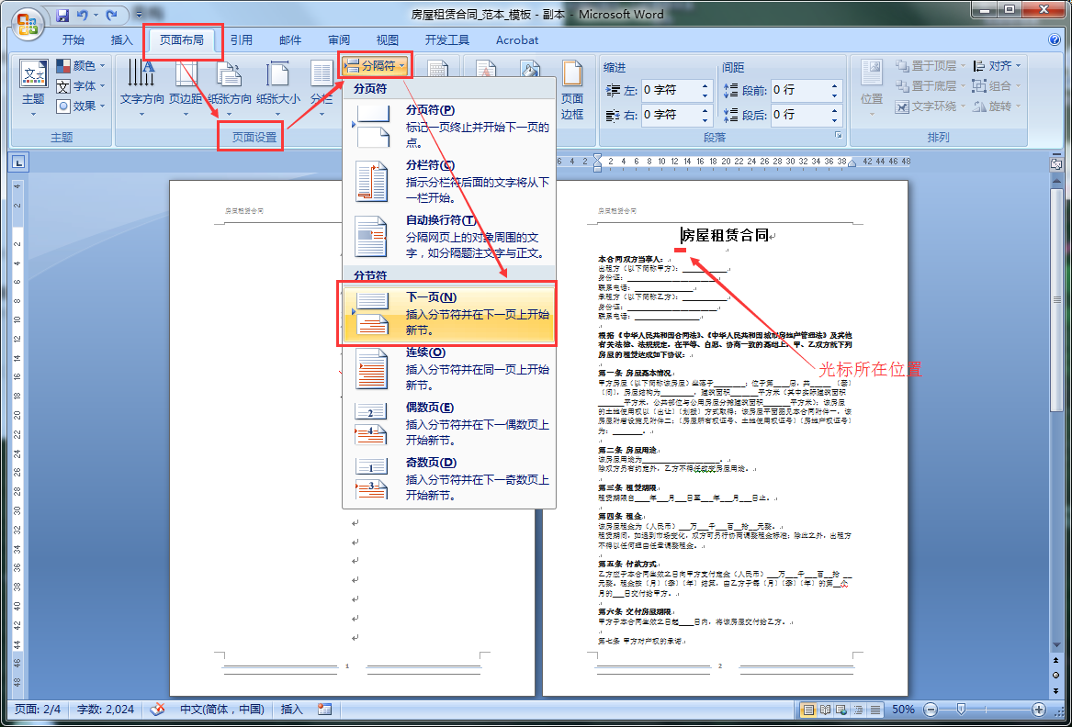Image resolution: width=1072 pixels, height=727 pixels.
Task: Select 下一页(N) next page section break
Action: tap(449, 313)
